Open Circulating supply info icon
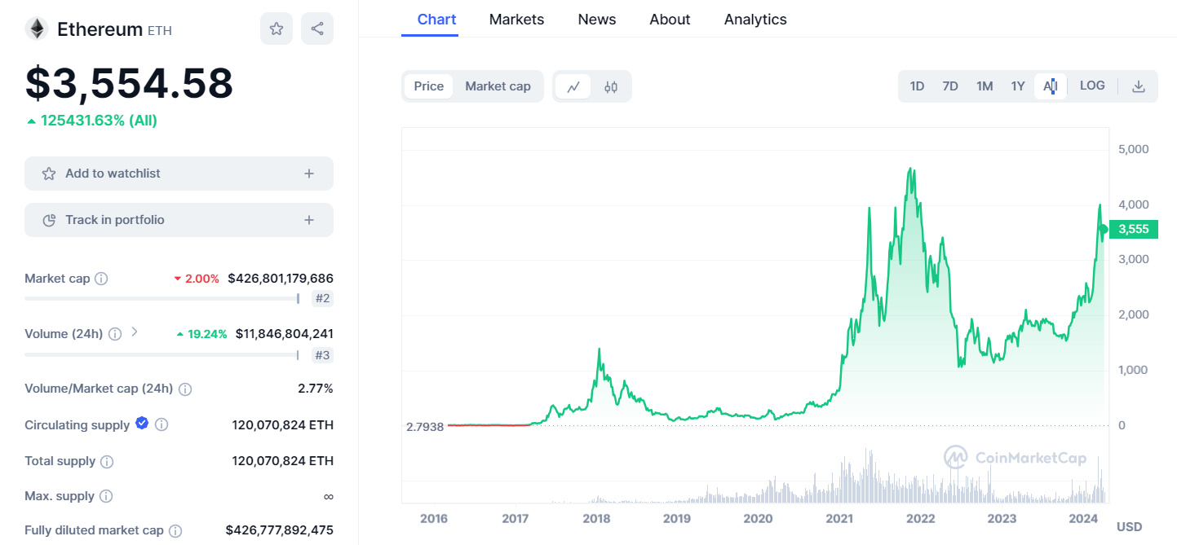 (x=162, y=424)
